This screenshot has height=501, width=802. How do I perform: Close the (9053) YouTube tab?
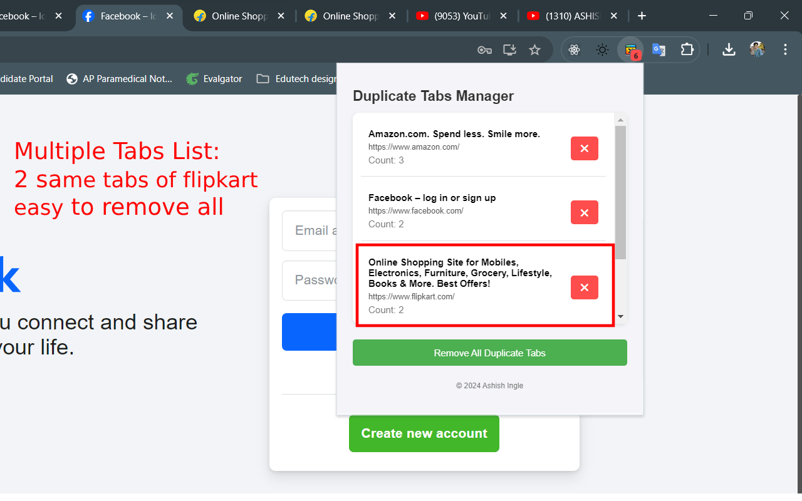[x=503, y=16]
